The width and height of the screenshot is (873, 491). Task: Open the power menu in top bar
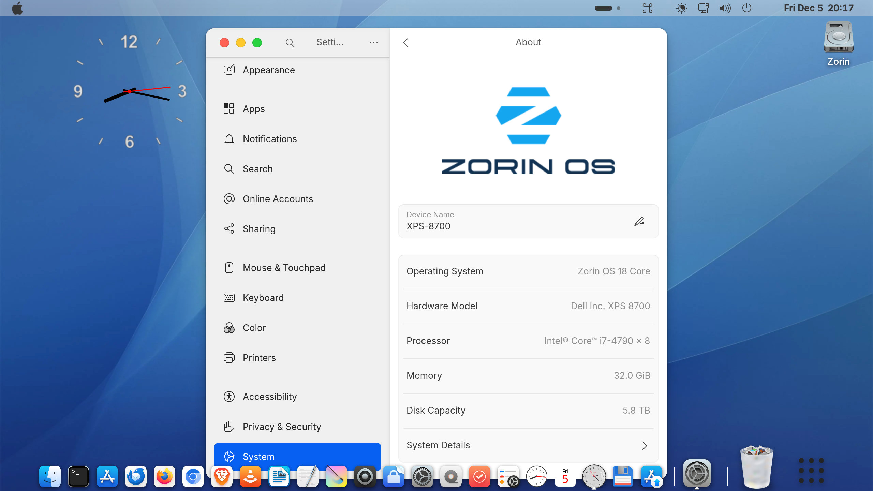click(746, 8)
